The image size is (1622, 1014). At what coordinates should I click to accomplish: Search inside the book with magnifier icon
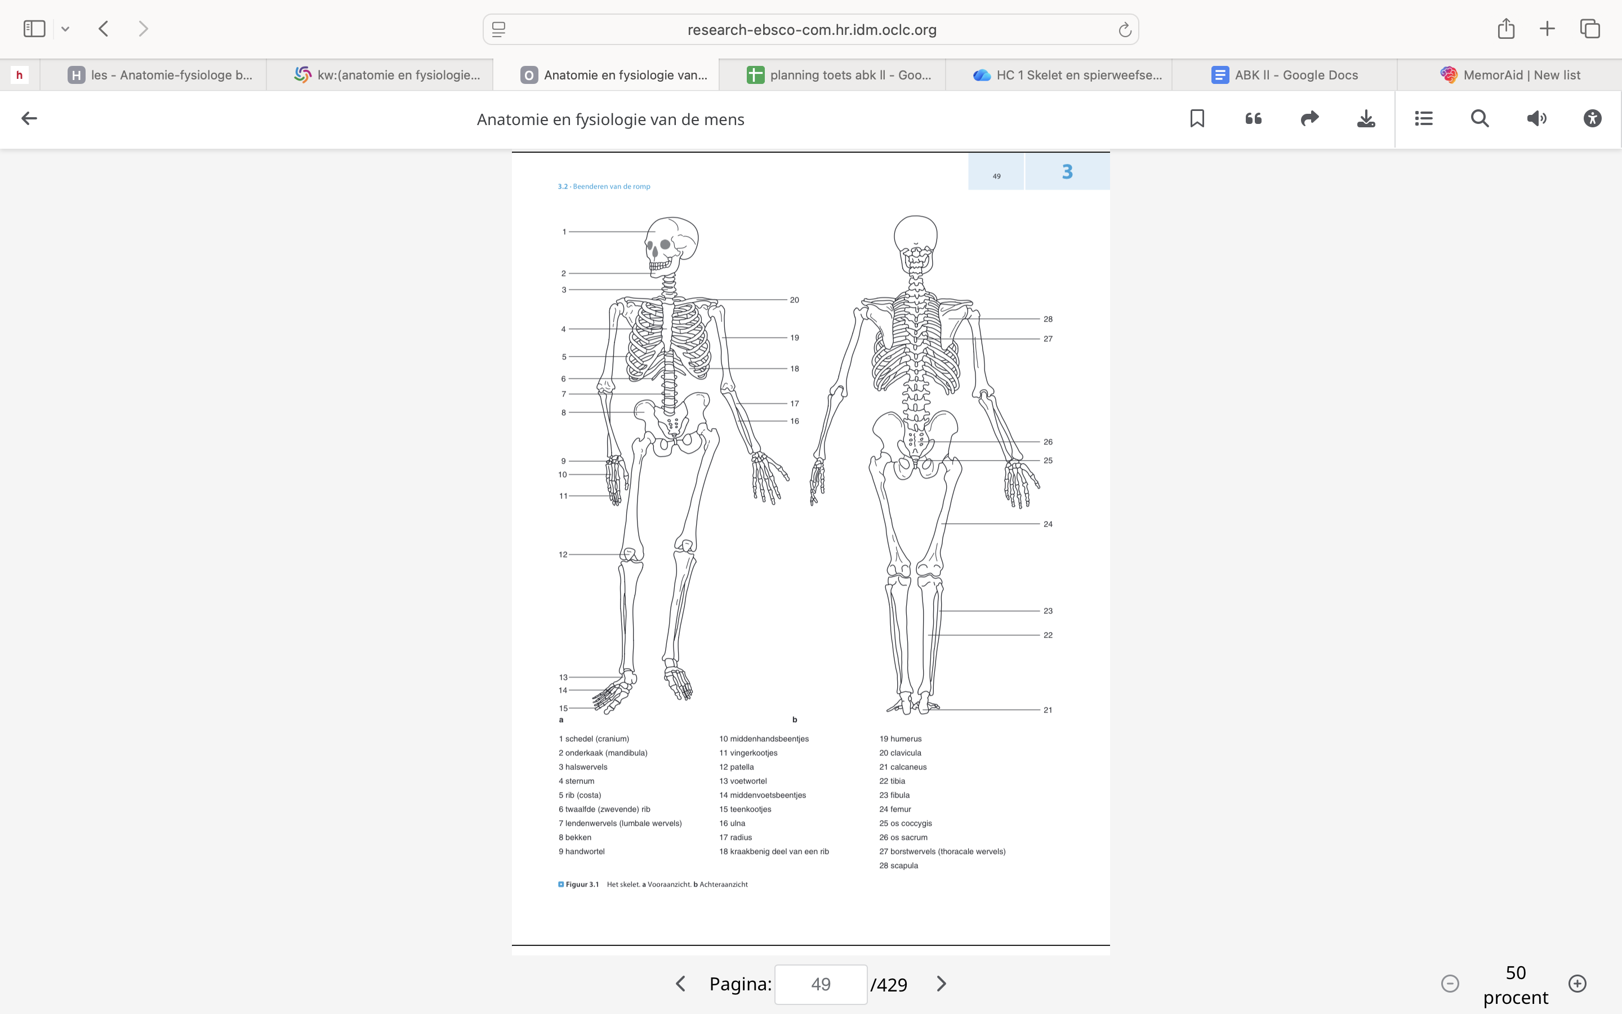click(1480, 119)
